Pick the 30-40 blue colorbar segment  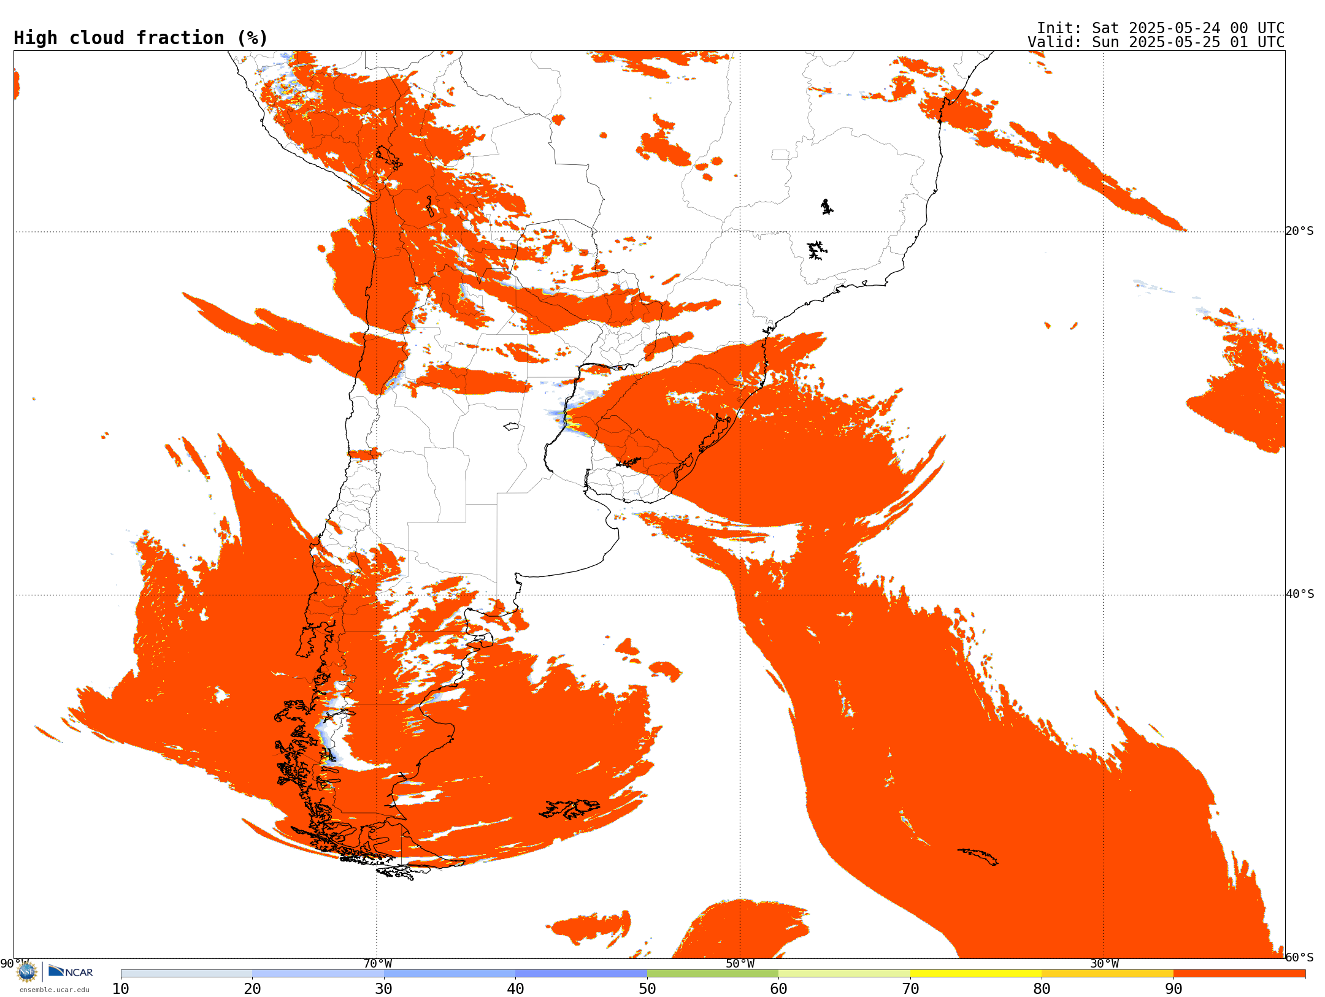(450, 974)
